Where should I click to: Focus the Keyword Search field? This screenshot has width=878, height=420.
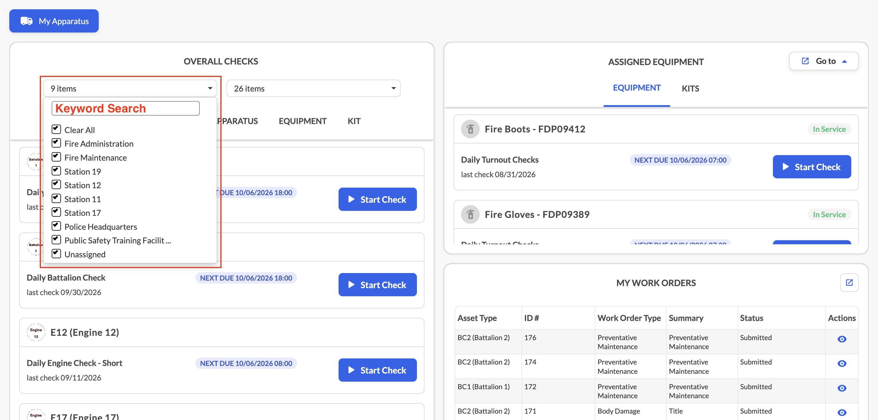pos(125,108)
